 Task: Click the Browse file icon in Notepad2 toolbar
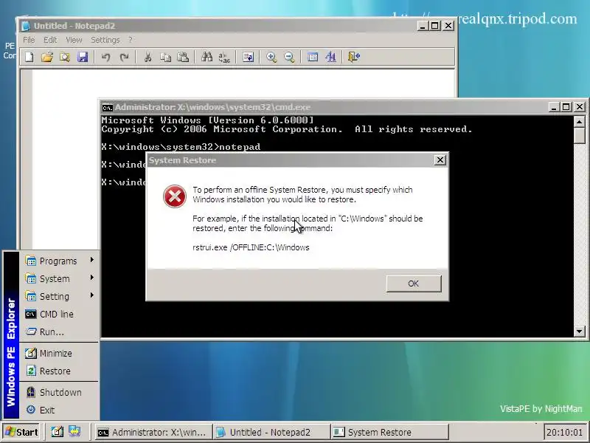tap(65, 57)
